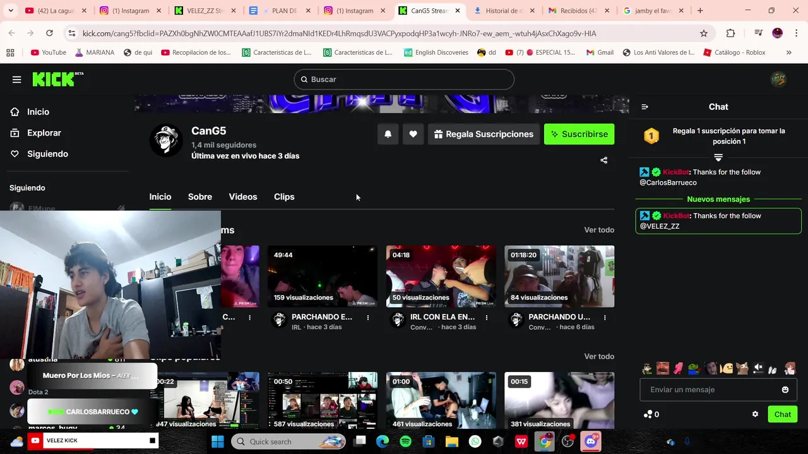Show more bookmarks with the chevron
Image resolution: width=808 pixels, height=454 pixels.
click(788, 52)
